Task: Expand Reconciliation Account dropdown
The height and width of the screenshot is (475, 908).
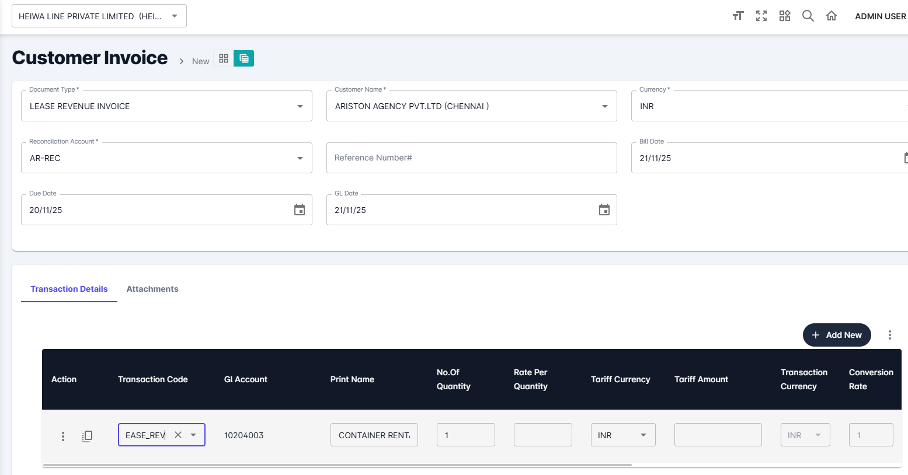Action: click(x=300, y=158)
